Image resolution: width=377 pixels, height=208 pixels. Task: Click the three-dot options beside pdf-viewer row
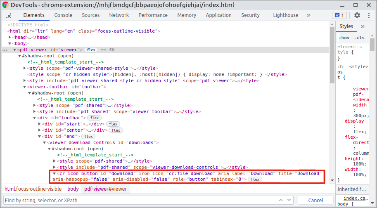coord(5,50)
